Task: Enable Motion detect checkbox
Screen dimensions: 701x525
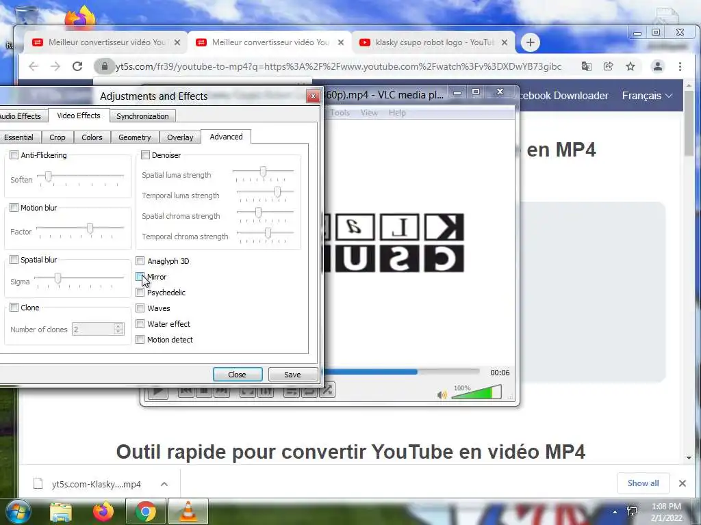Action: tap(140, 340)
